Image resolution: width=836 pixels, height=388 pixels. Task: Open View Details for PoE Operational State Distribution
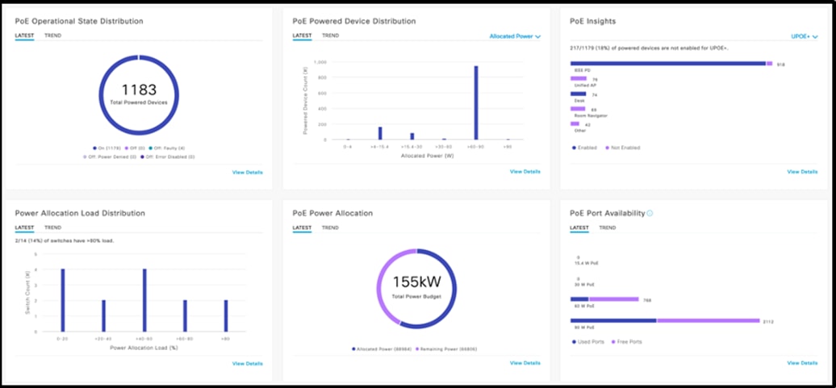pyautogui.click(x=248, y=172)
